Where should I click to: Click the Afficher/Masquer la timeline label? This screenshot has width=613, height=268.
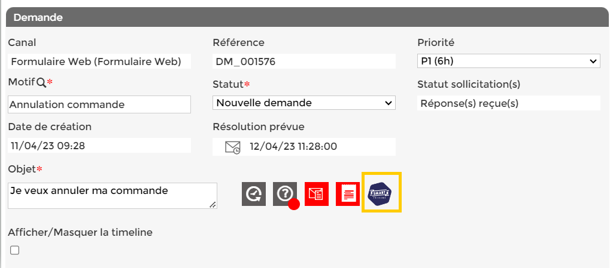80,232
